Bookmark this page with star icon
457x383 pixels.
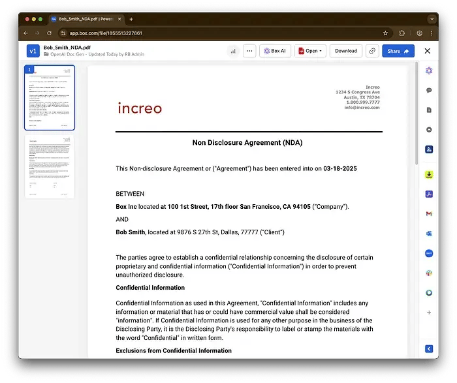(385, 33)
